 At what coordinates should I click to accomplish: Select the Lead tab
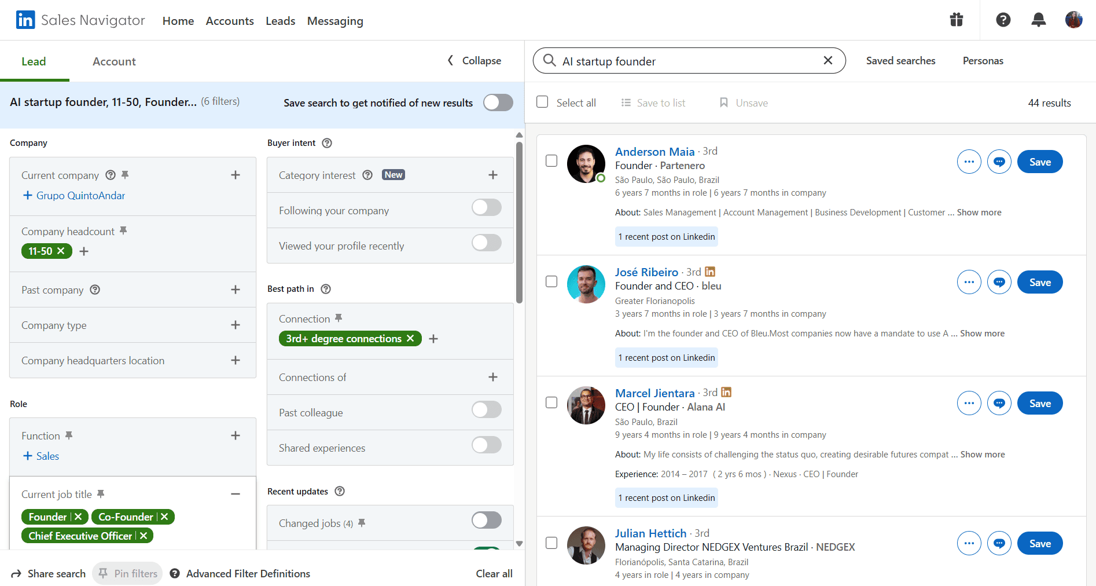coord(34,61)
